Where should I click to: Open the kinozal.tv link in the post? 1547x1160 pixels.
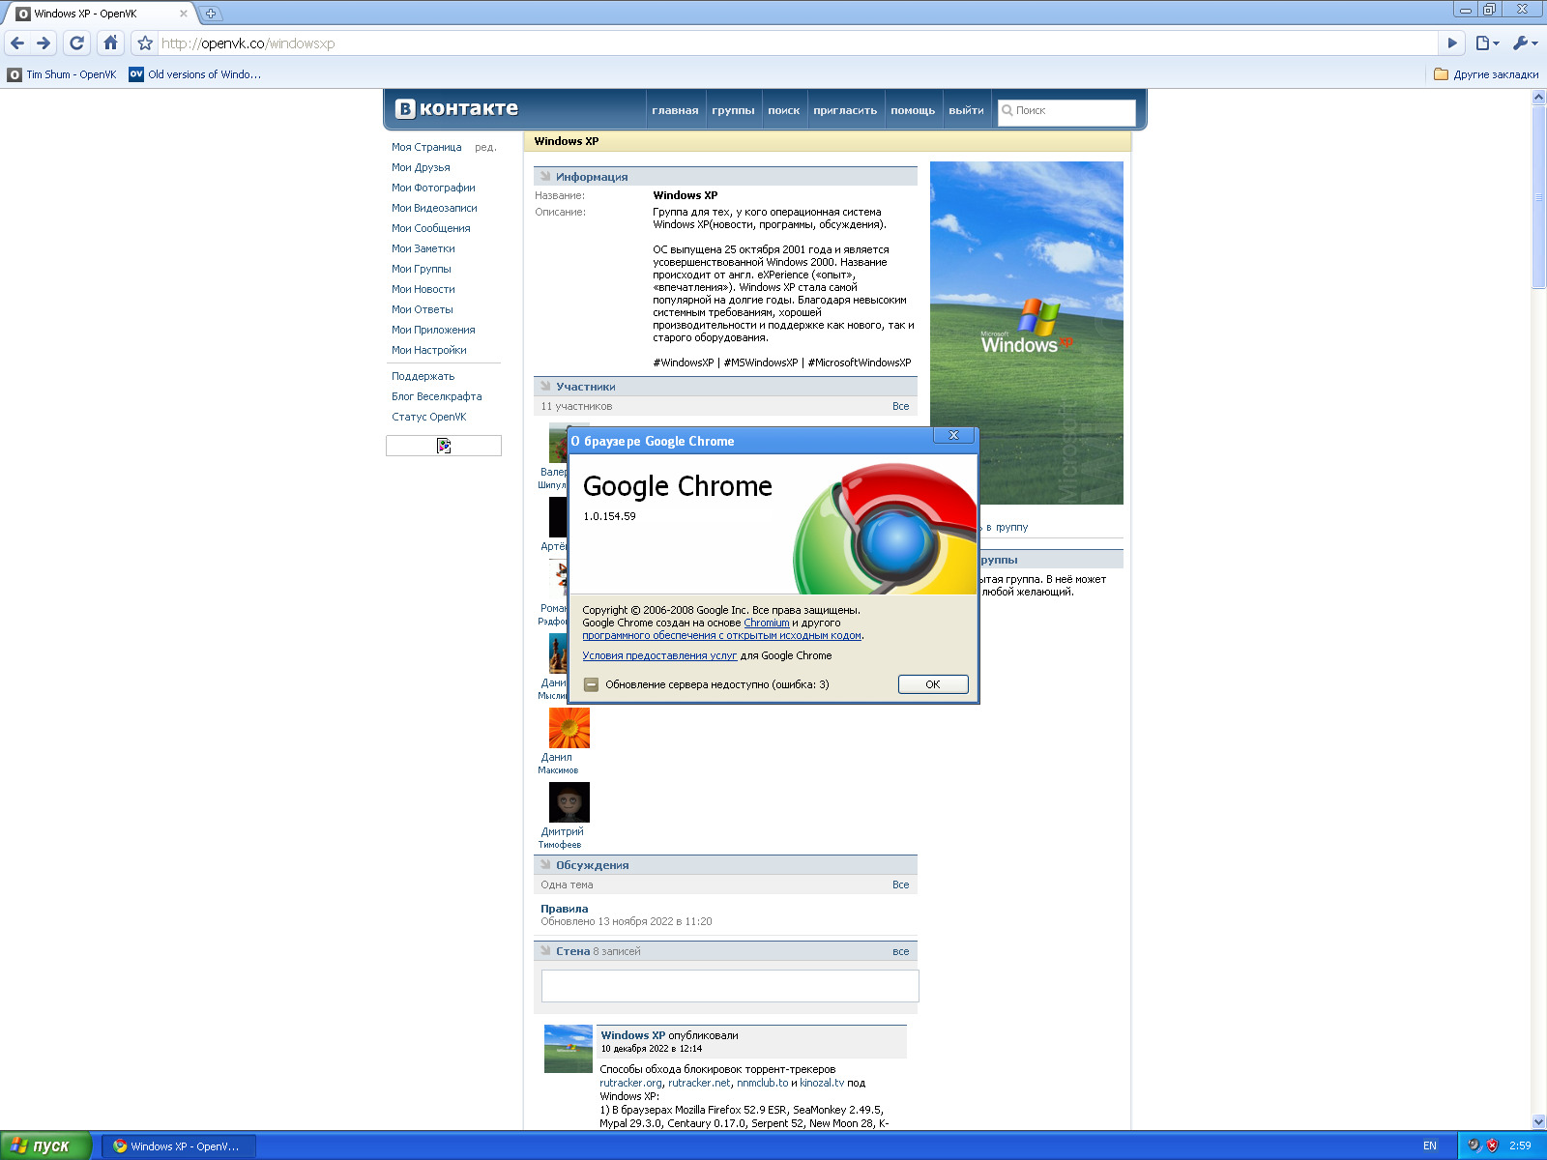point(822,1083)
